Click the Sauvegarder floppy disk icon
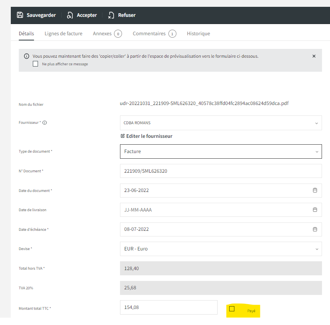The height and width of the screenshot is (325, 330). tap(20, 15)
